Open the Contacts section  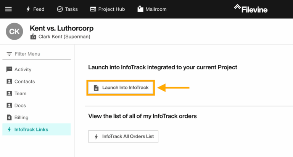[x=37, y=82]
